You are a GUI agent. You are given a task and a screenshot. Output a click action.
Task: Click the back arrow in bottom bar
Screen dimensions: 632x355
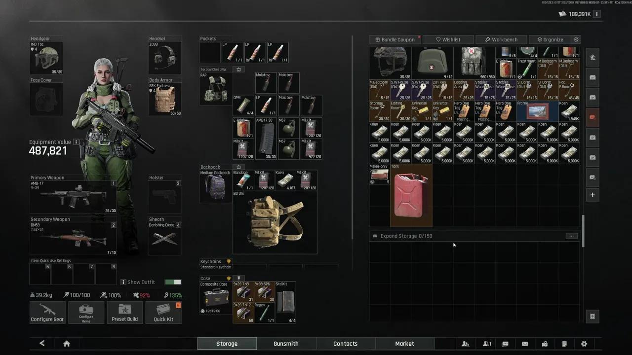[42, 344]
